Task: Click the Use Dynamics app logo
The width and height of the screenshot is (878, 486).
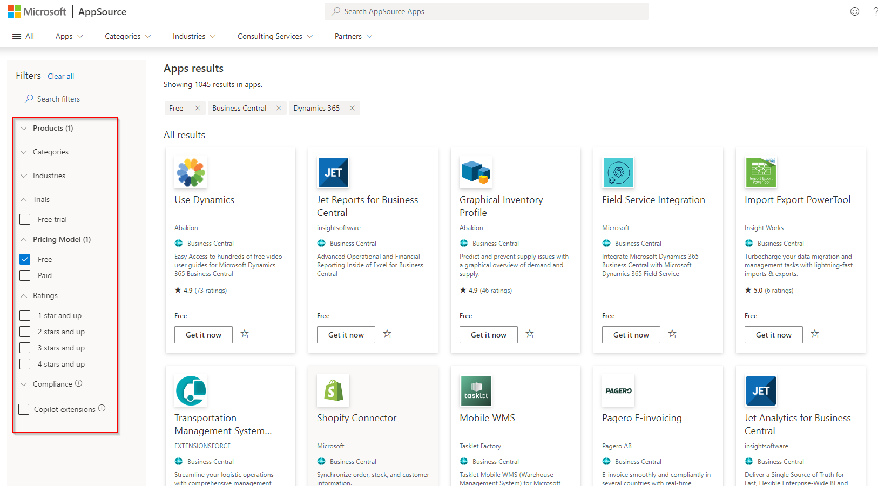Action: tap(191, 173)
